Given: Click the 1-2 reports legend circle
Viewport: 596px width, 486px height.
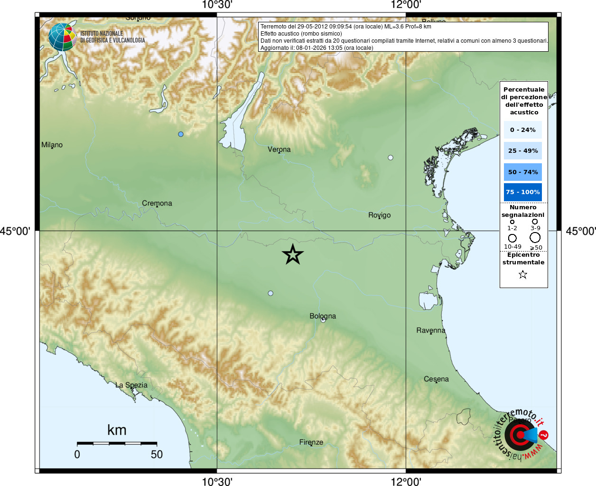Looking at the screenshot, I should 512,222.
